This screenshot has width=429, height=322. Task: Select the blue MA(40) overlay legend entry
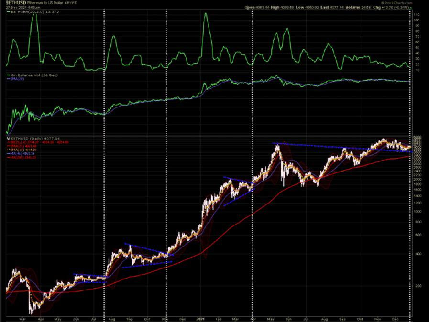click(x=21, y=154)
